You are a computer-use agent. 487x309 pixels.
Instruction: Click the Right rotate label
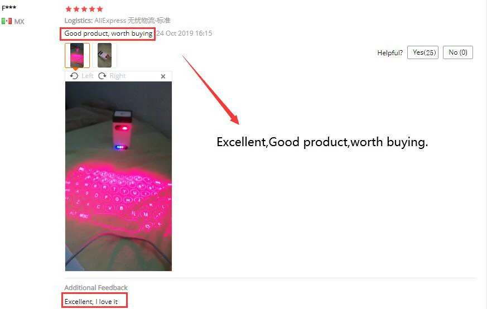(117, 76)
